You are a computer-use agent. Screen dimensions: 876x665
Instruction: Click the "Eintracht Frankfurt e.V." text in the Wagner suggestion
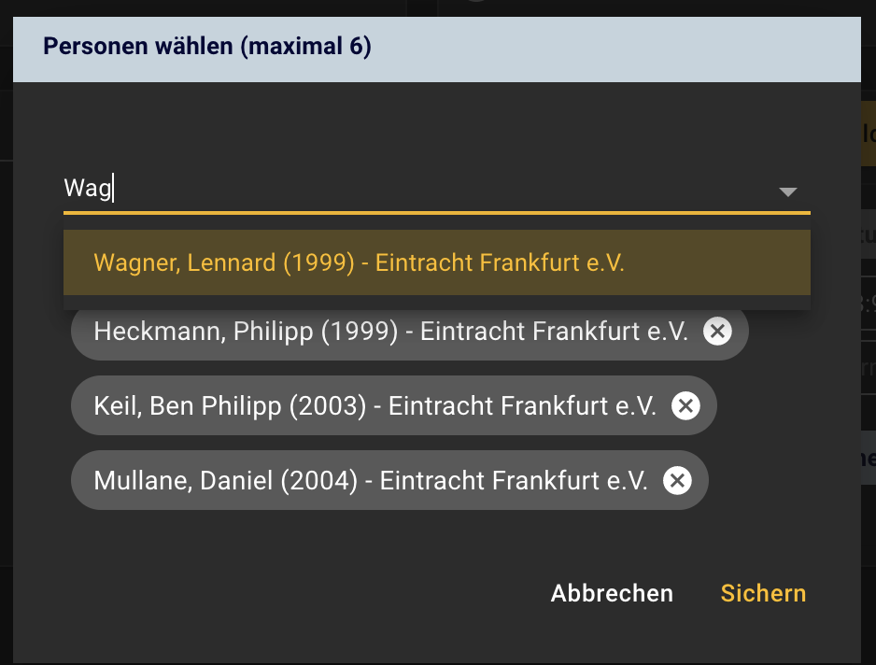click(x=500, y=262)
